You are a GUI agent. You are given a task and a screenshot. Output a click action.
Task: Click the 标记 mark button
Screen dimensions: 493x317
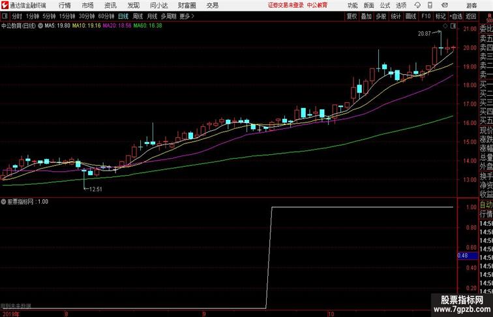[440, 16]
